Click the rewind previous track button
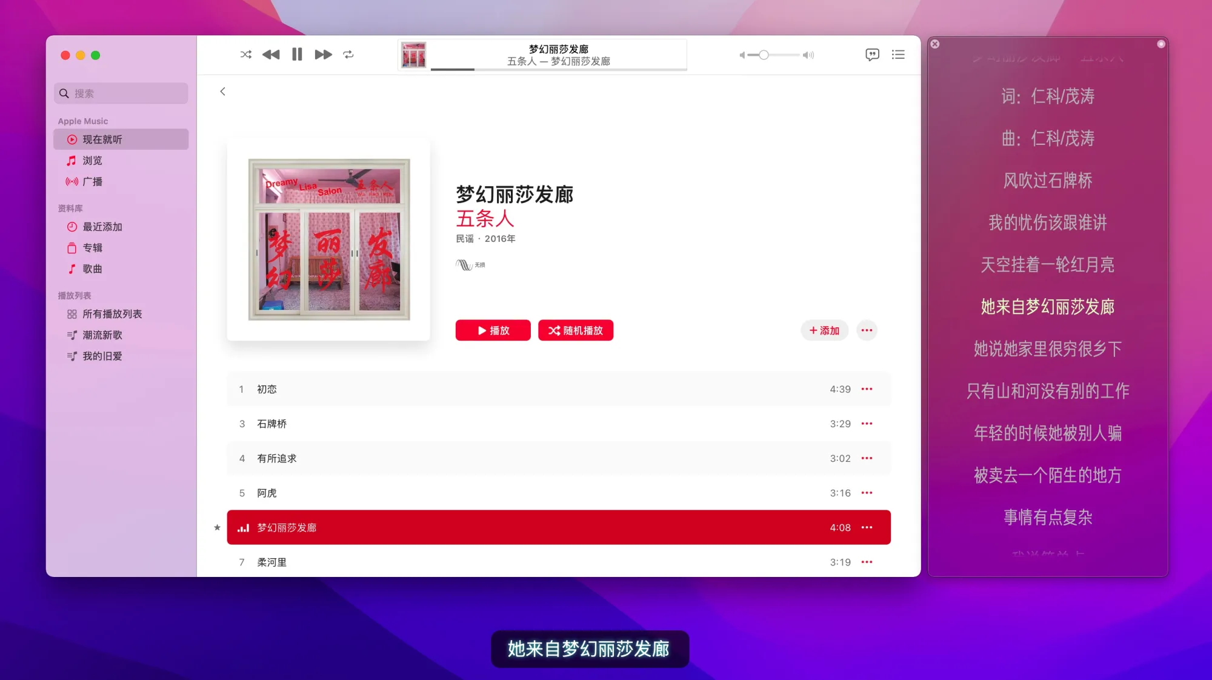The width and height of the screenshot is (1212, 680). pyautogui.click(x=271, y=55)
